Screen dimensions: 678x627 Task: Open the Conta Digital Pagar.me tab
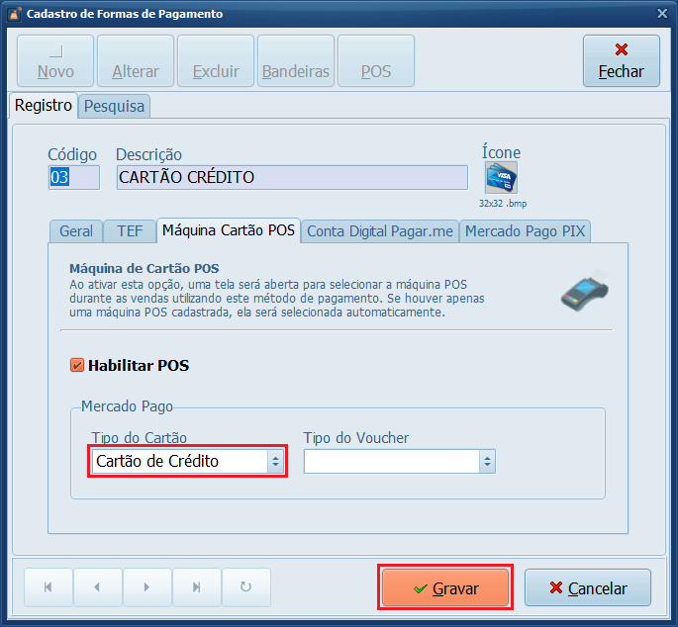pyautogui.click(x=380, y=231)
